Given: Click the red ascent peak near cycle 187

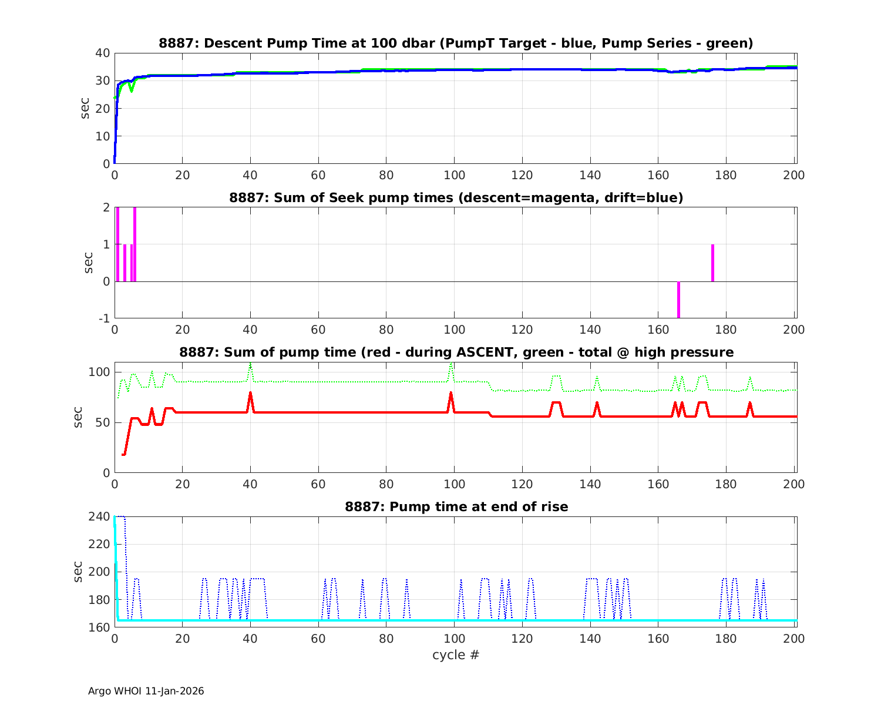Looking at the screenshot, I should click(749, 404).
